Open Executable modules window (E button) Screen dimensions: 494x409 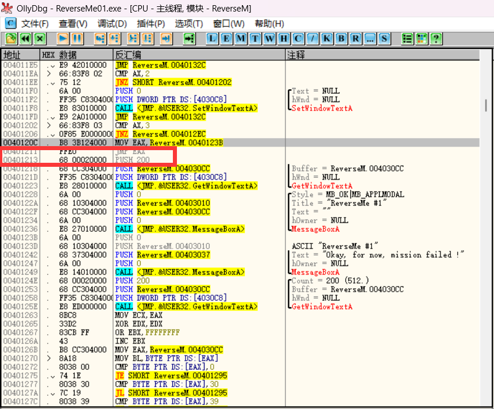(227, 39)
